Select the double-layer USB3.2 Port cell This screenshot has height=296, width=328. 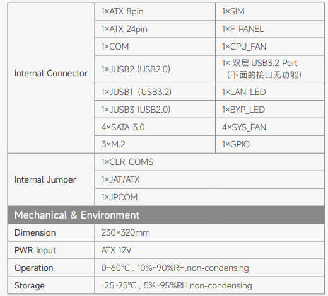270,69
